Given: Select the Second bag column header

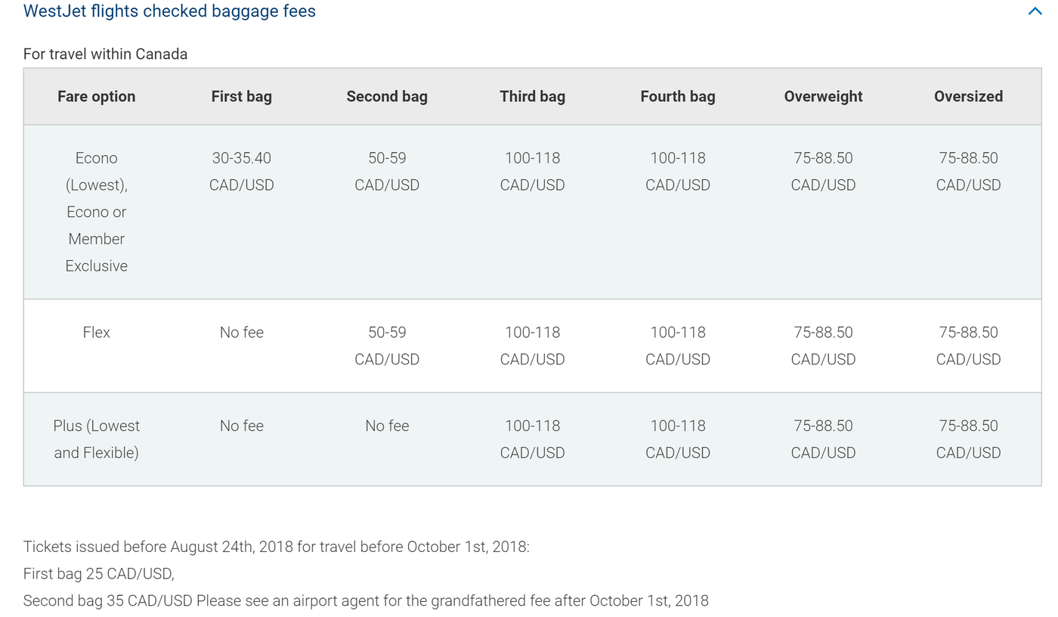Looking at the screenshot, I should (x=387, y=96).
